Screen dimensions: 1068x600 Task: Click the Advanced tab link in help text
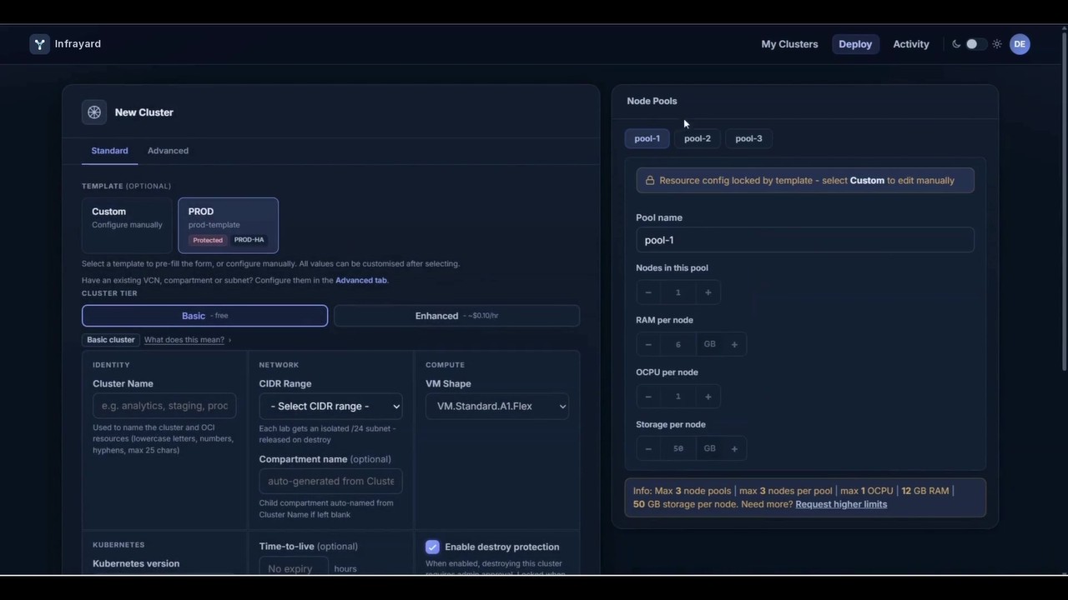point(360,280)
